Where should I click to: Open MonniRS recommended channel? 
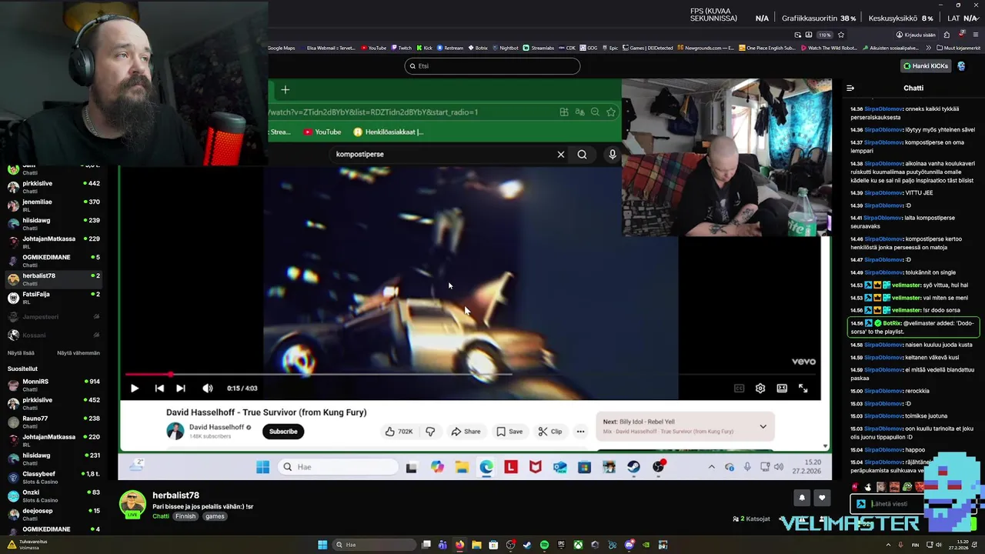click(54, 385)
